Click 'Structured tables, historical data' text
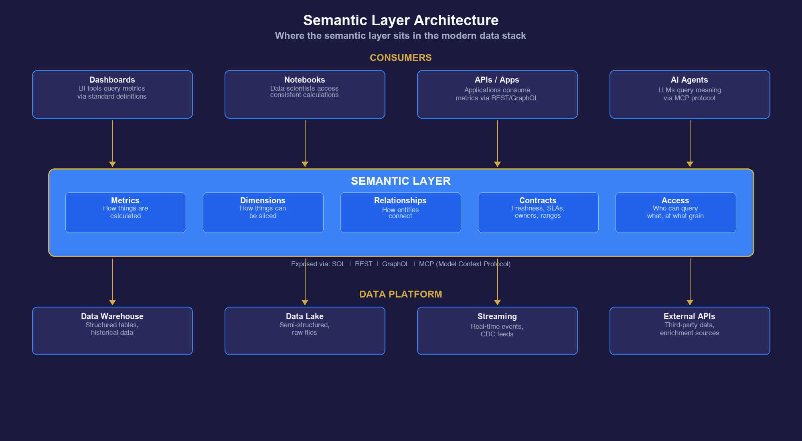The image size is (802, 441). coord(112,329)
